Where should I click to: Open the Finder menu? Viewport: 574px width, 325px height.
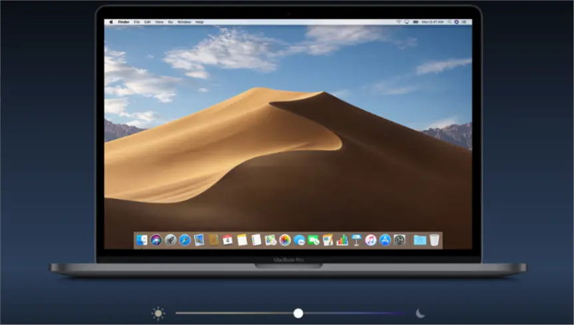click(x=124, y=22)
